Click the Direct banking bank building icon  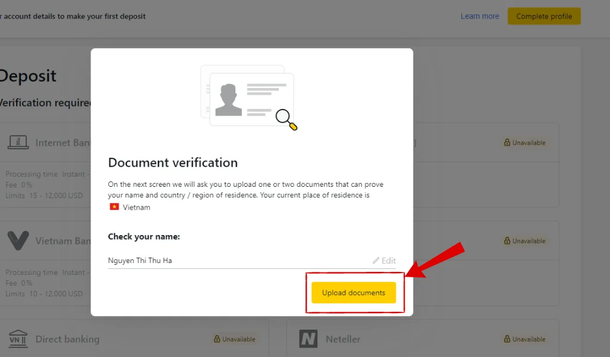pos(18,339)
